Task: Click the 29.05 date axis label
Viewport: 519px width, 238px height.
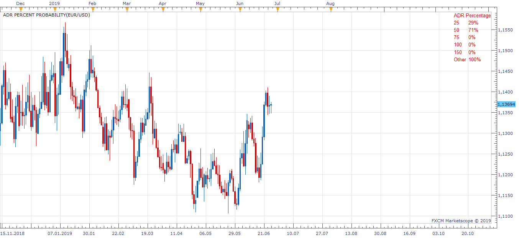Action: tap(235, 233)
